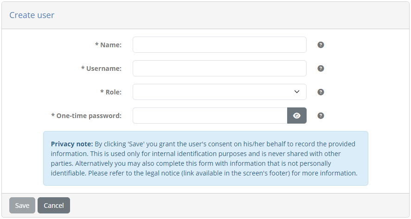
Task: Cancel creating the user
Action: pos(54,206)
